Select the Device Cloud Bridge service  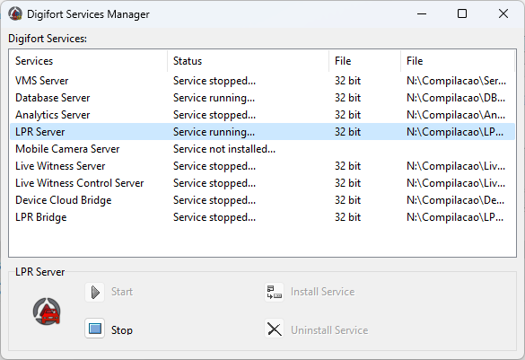262,200
